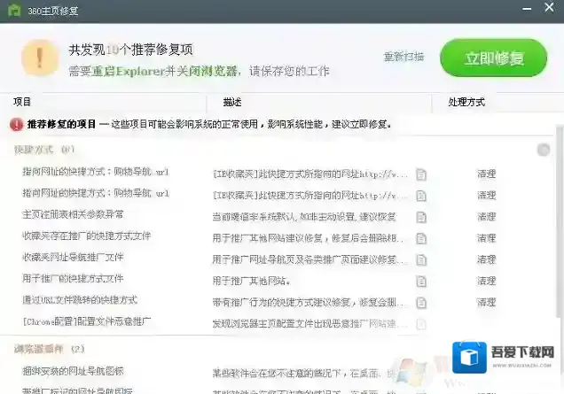Viewport: 564px width, 394px height.
Task: Click the red alert icon beside 推荐修复的项目
Action: pyautogui.click(x=17, y=125)
